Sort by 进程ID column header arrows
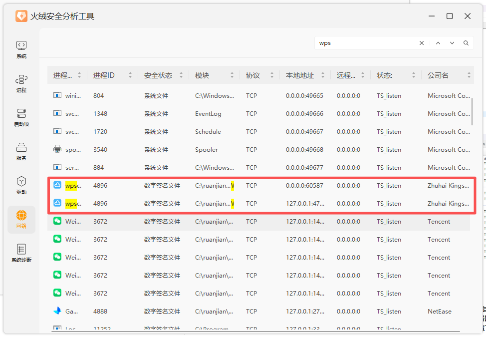Screen dimensions: 486x337 (130, 75)
